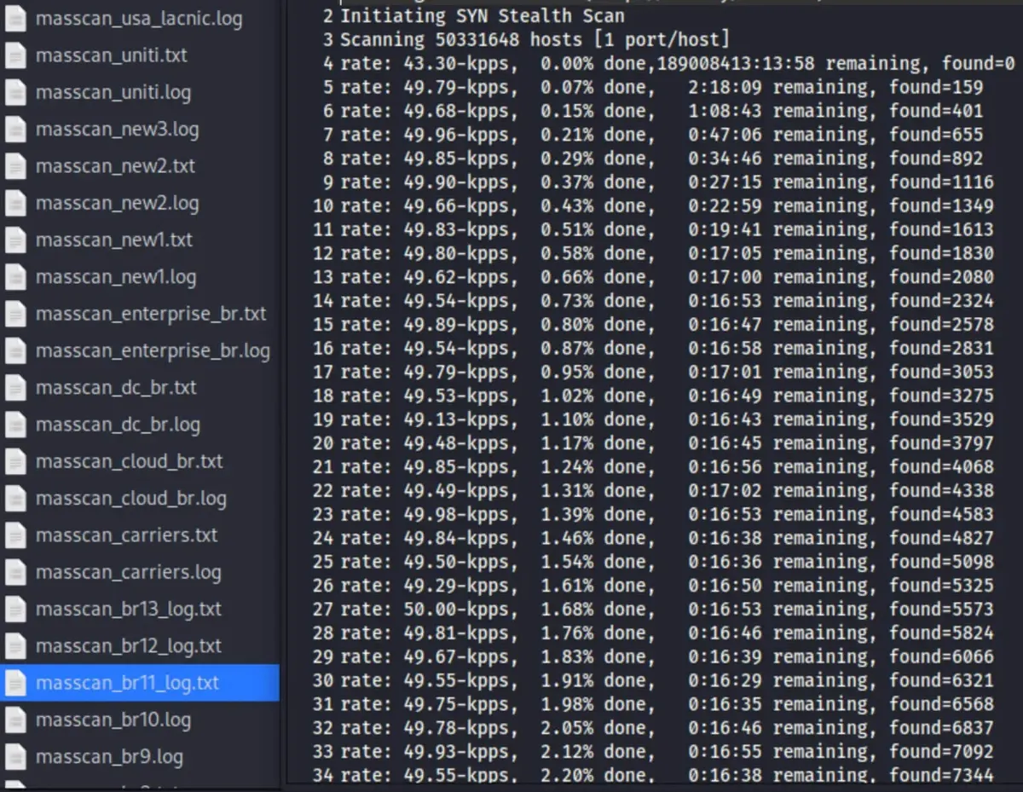Click the 'found=7092' value
The image size is (1023, 792).
tap(941, 751)
